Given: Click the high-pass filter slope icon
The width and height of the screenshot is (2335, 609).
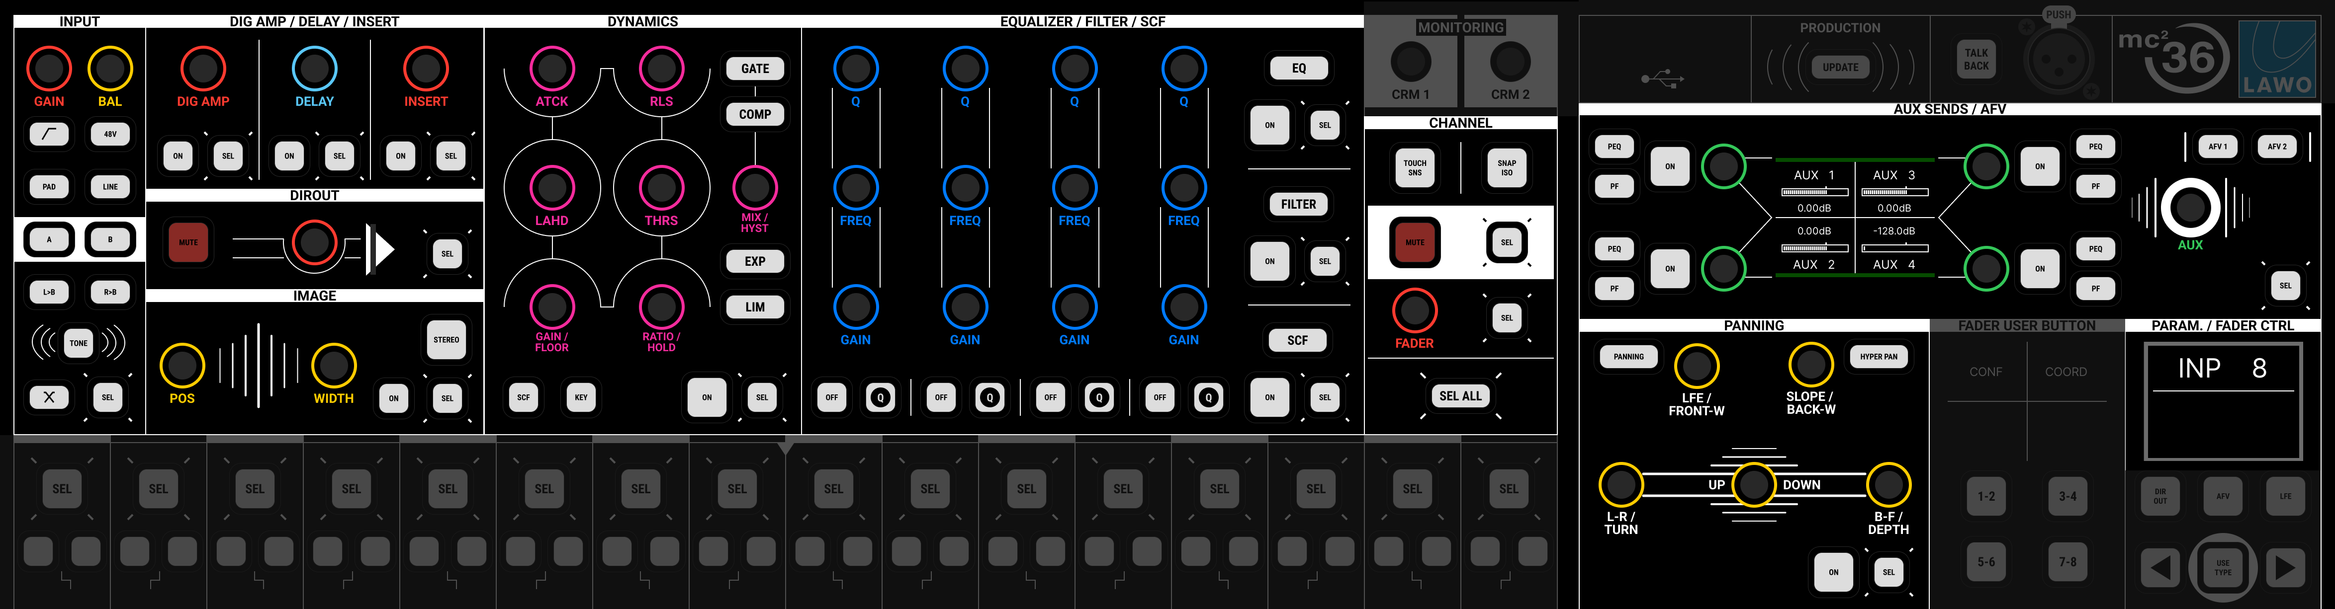Looking at the screenshot, I should (49, 134).
